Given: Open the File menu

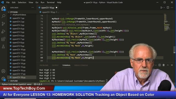Looking at the screenshot, I should (8, 2).
